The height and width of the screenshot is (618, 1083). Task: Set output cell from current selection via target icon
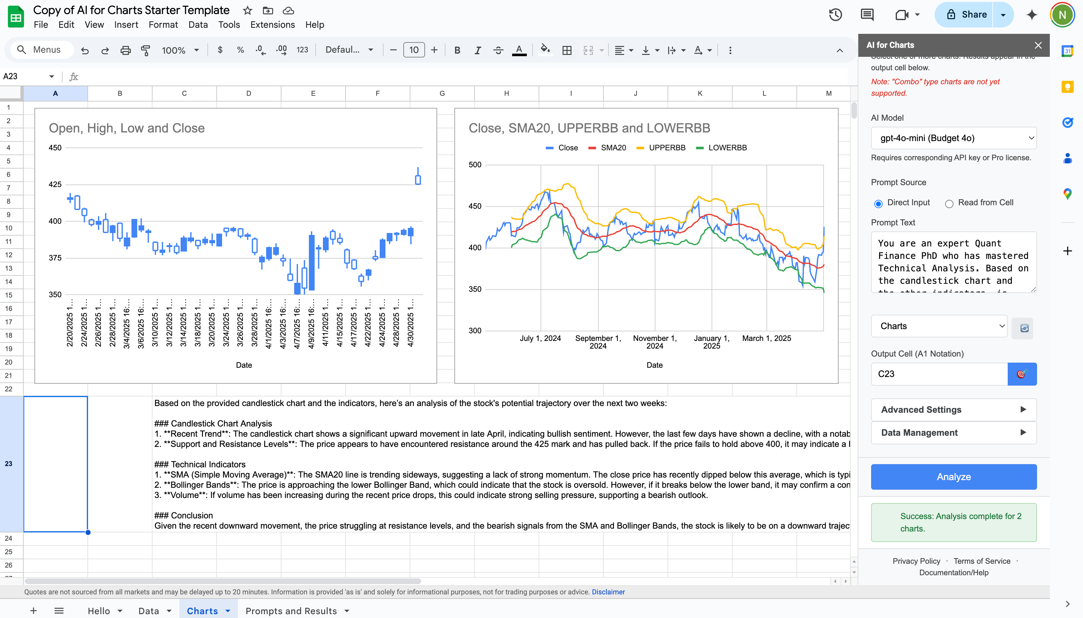click(1022, 374)
